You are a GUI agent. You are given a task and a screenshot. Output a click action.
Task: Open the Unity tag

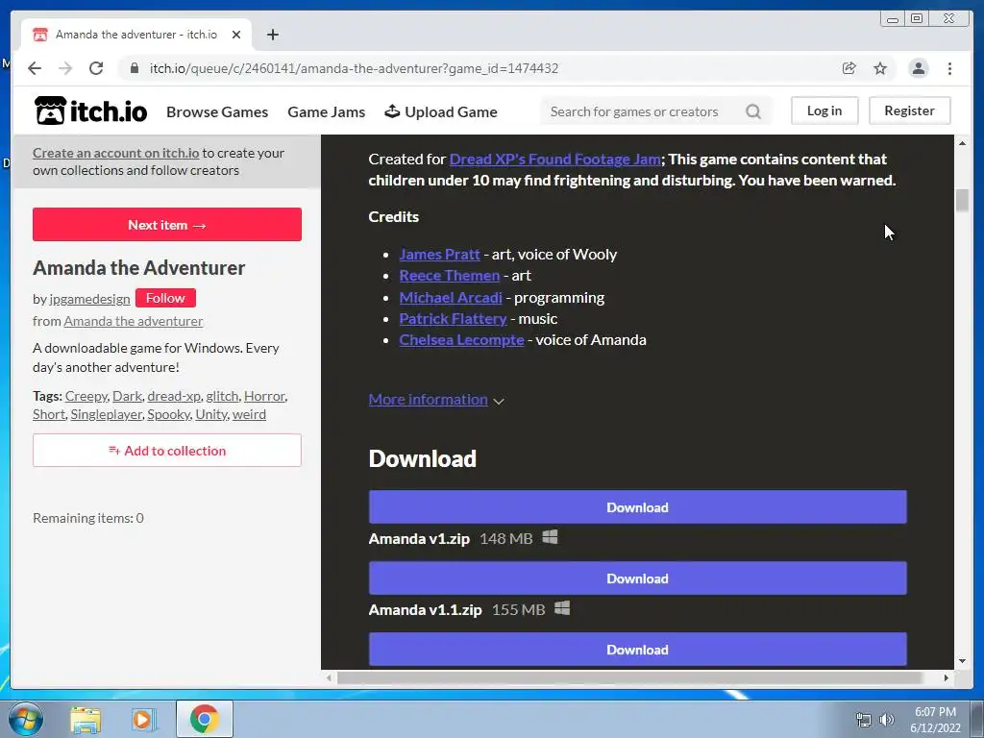tap(210, 414)
